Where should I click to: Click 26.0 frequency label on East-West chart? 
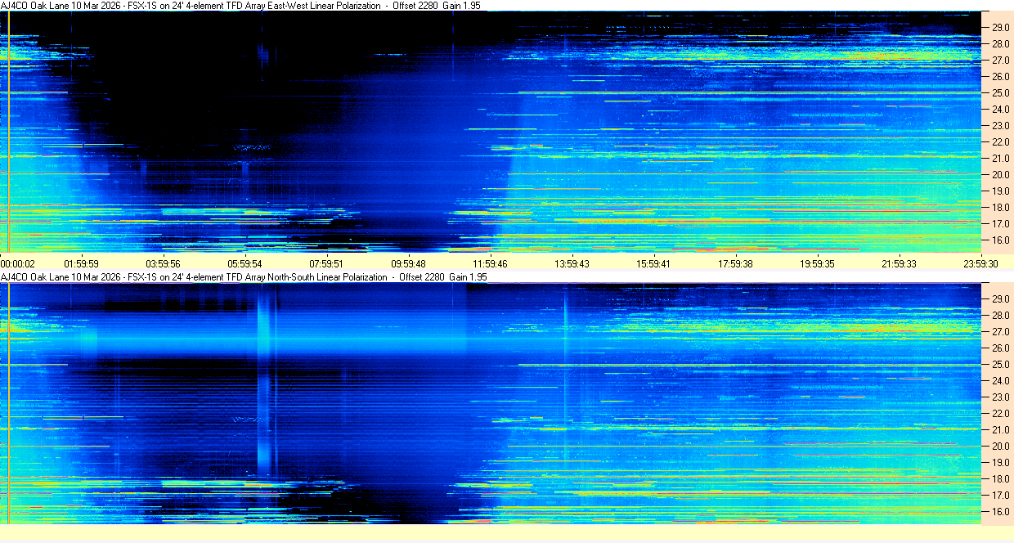coord(1001,77)
